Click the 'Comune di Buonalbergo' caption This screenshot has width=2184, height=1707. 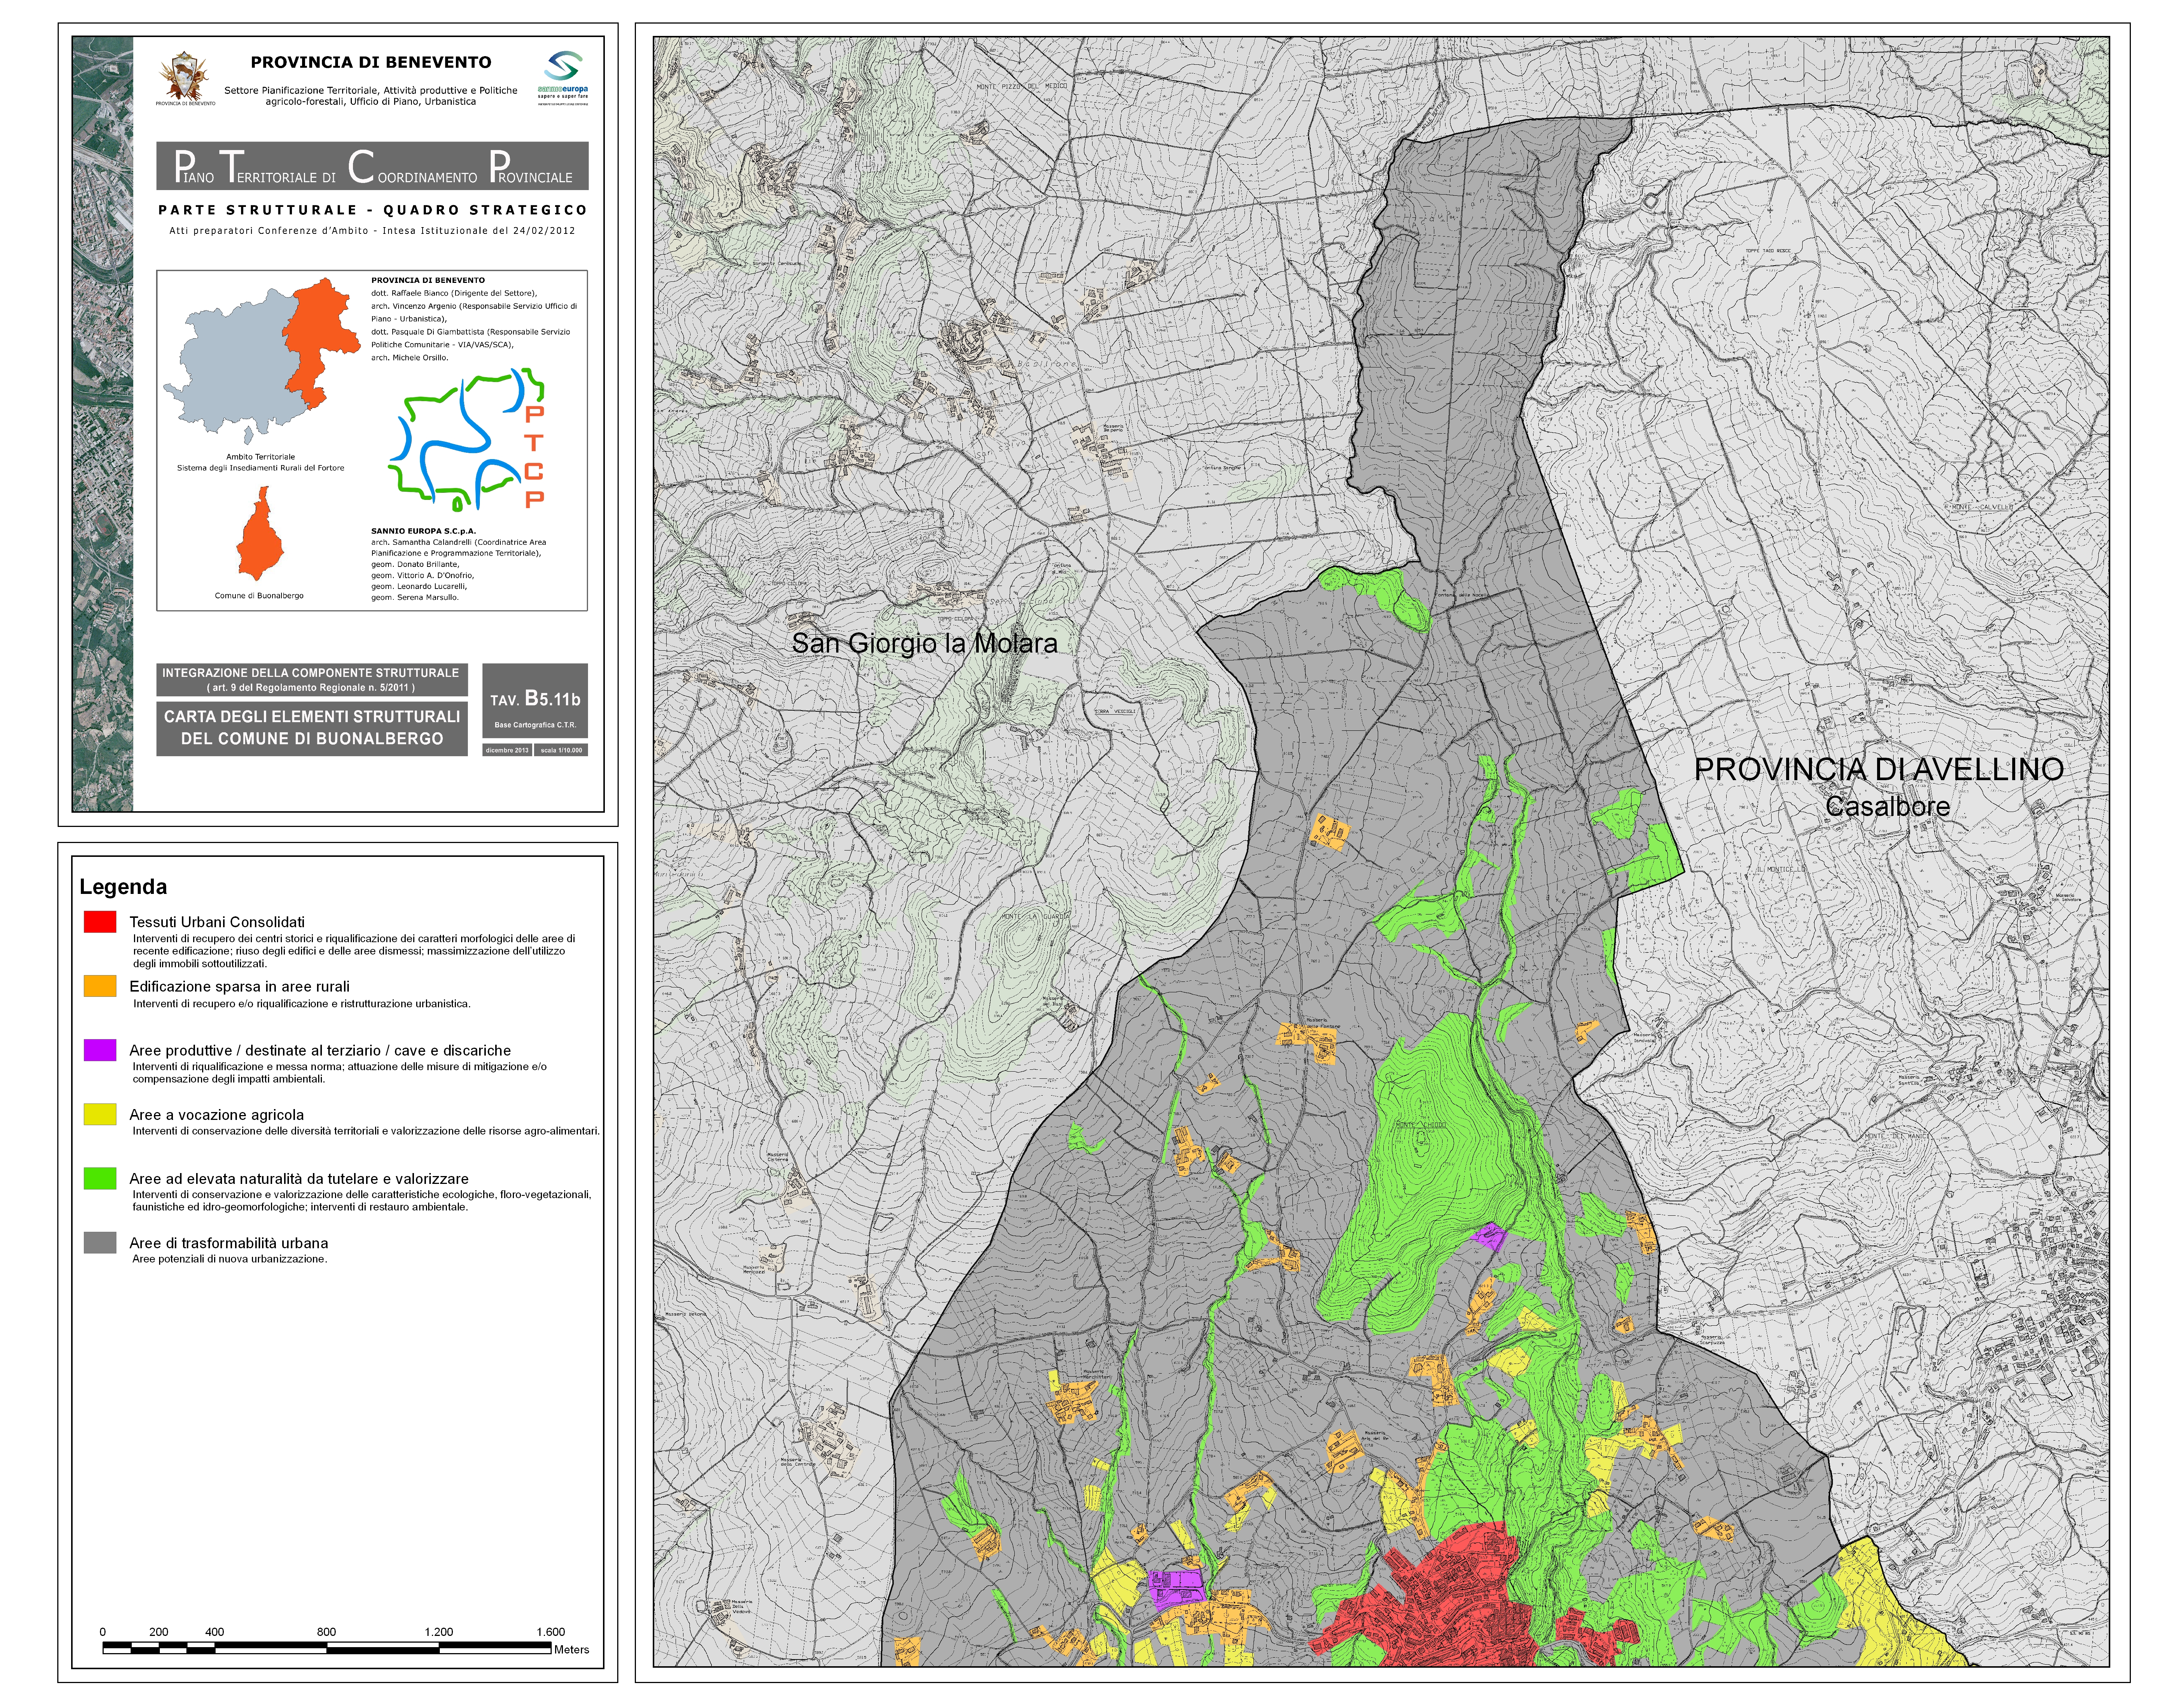point(259,596)
